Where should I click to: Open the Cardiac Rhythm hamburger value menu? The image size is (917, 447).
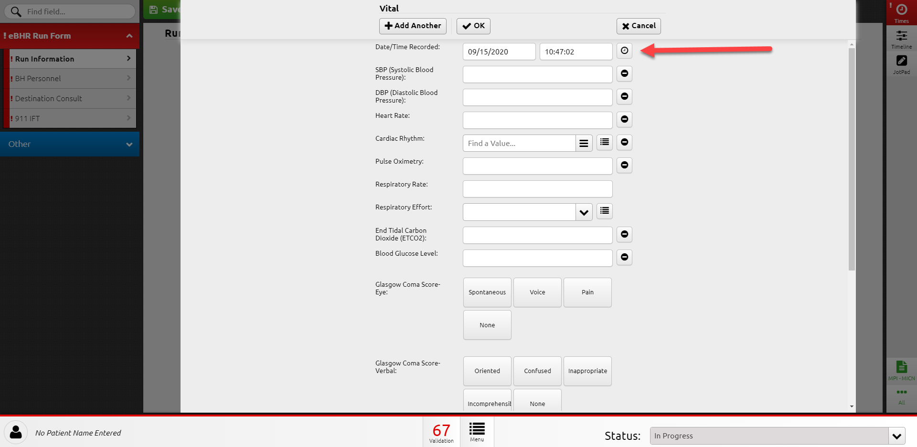point(584,143)
